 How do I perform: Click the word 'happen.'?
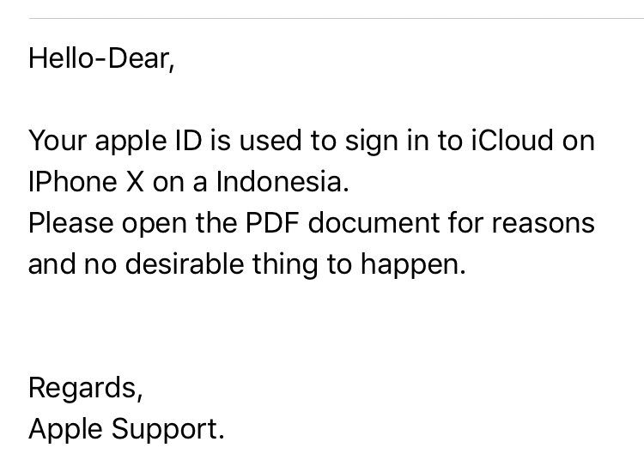[413, 266]
